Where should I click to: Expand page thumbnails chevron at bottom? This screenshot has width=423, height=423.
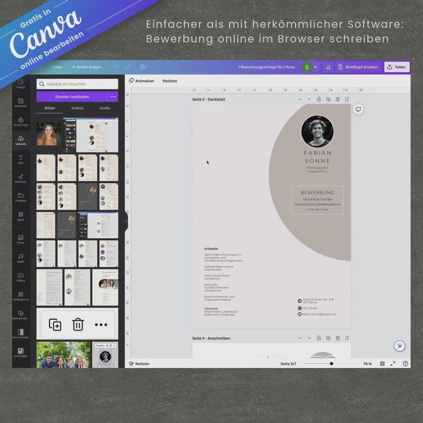click(x=268, y=357)
